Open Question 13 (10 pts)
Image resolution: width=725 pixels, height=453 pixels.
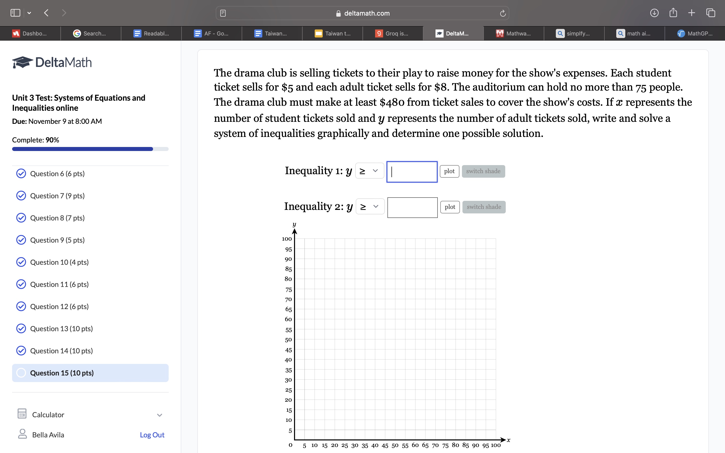[90, 329]
